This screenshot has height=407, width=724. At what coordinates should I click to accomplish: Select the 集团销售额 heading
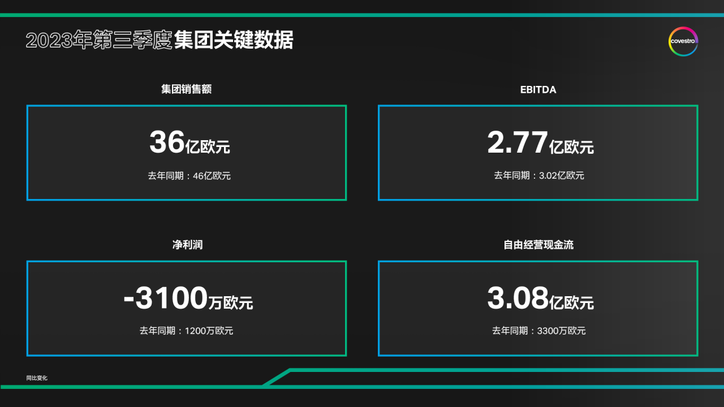click(186, 89)
